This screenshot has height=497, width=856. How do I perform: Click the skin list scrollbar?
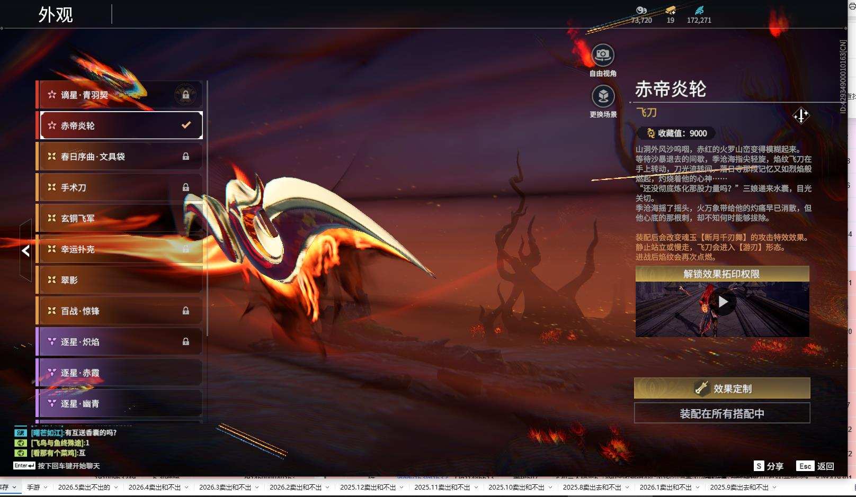point(207,207)
